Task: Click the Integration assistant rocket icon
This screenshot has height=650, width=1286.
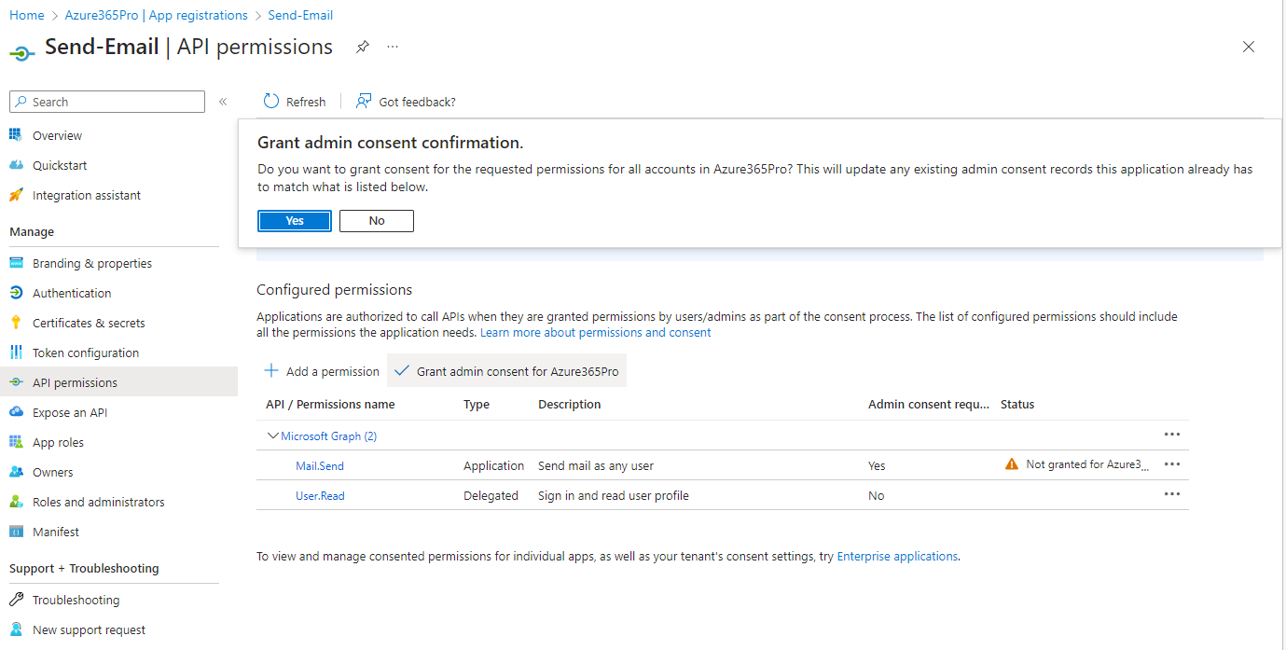Action: [16, 195]
